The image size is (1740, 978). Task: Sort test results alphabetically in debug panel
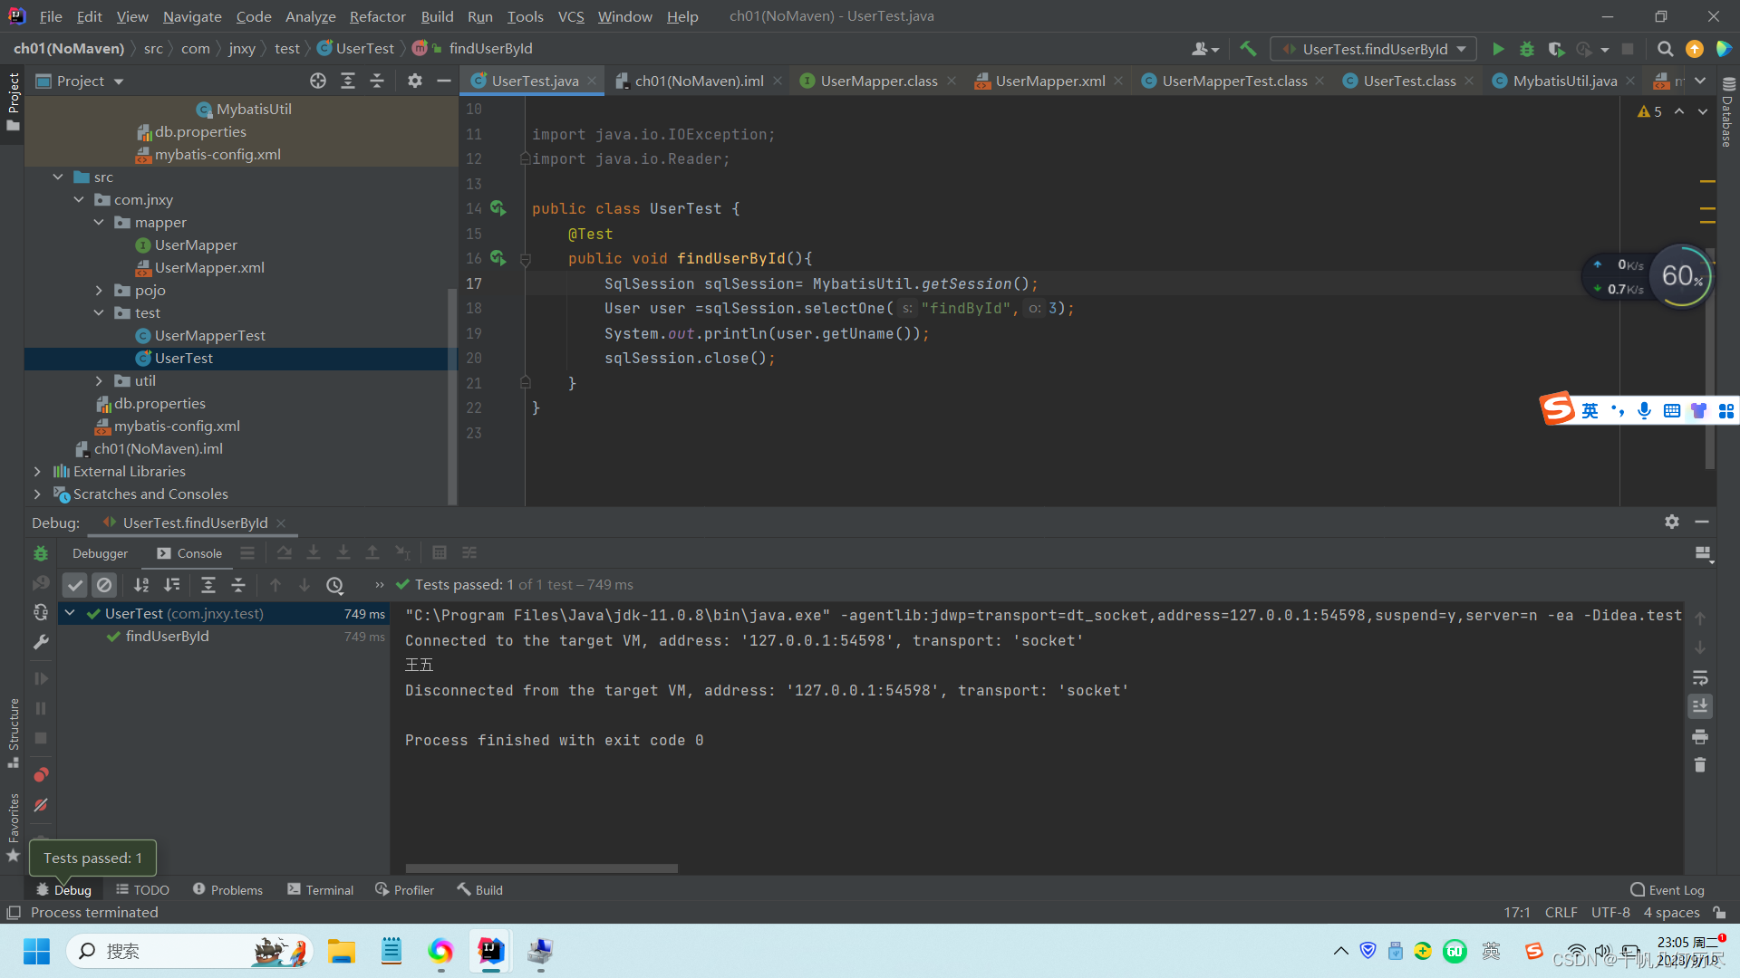140,585
